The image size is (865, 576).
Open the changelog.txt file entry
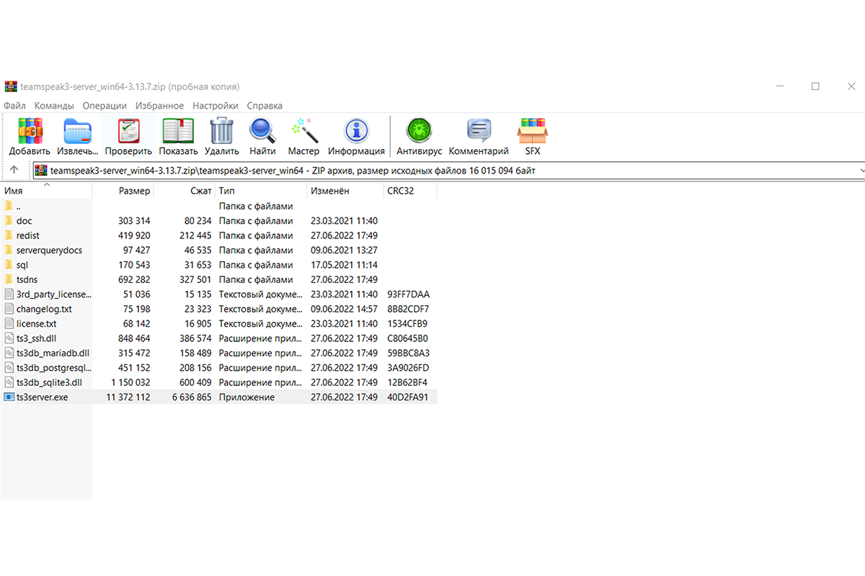click(45, 308)
